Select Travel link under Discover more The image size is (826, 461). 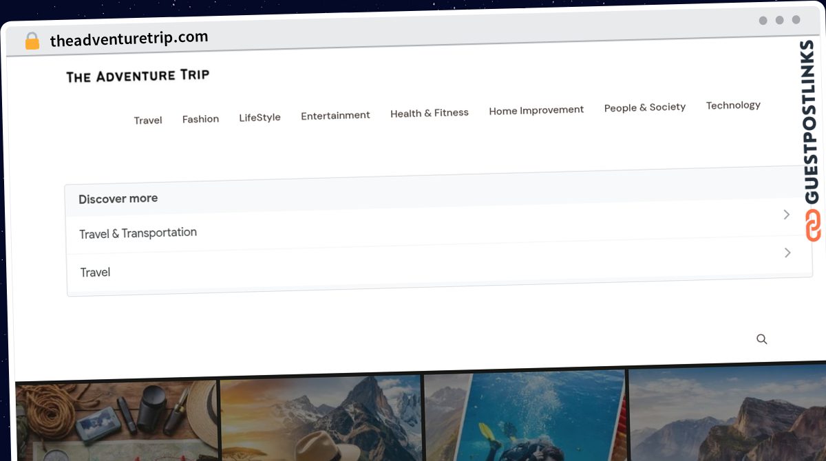point(95,272)
